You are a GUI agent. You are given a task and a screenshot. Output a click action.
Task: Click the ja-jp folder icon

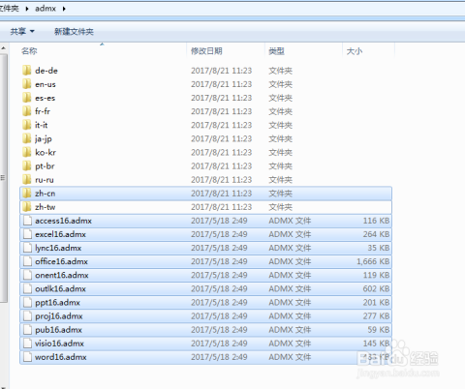pos(27,138)
